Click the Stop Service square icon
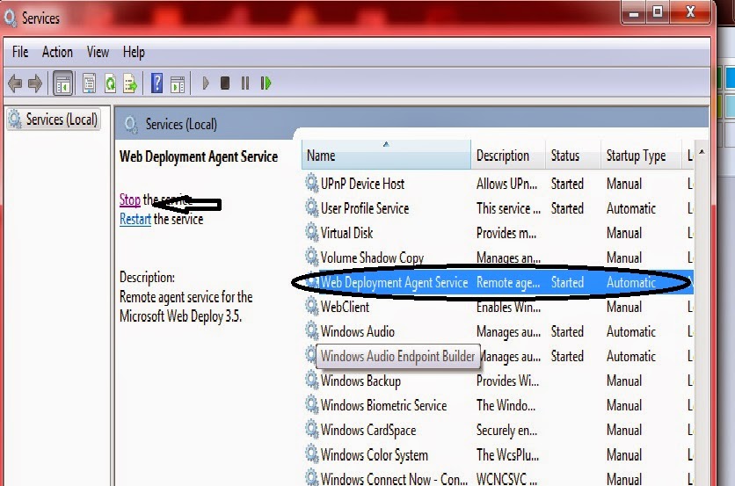The height and width of the screenshot is (486, 735). coord(225,83)
